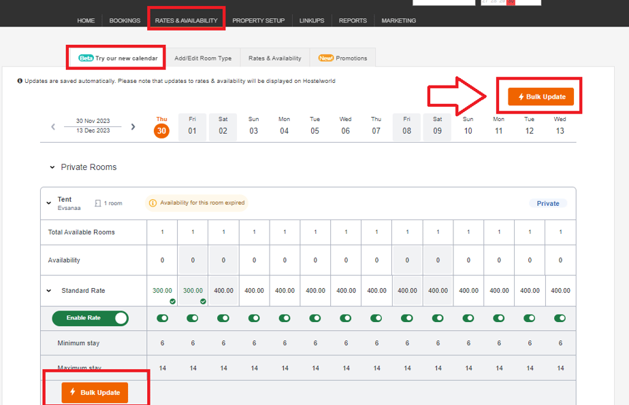The height and width of the screenshot is (405, 629).
Task: Edit the Sat 02 standard rate 400.00
Action: point(223,291)
